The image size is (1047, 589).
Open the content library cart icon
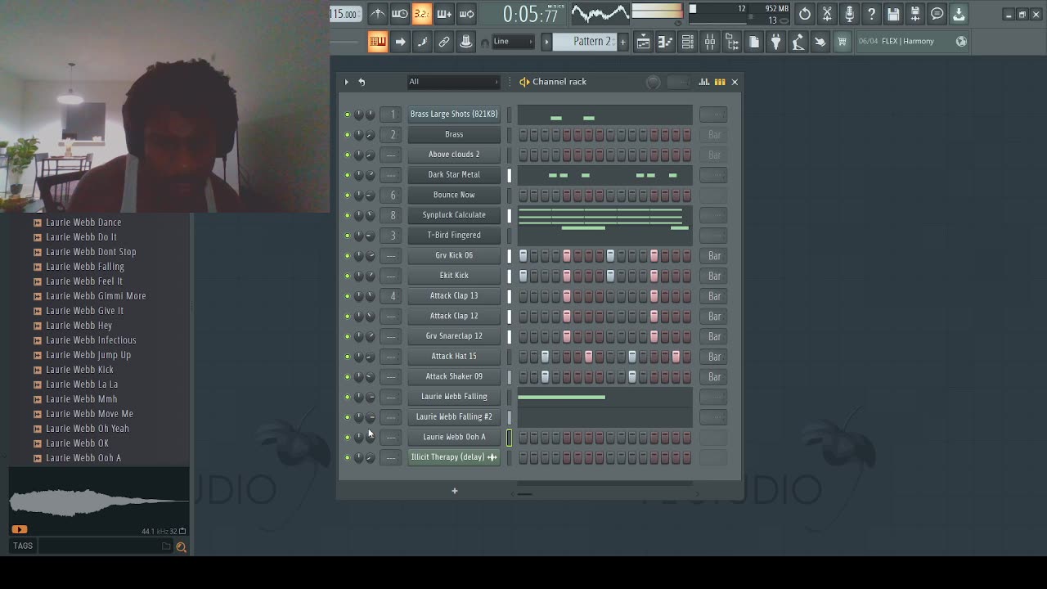tap(842, 42)
